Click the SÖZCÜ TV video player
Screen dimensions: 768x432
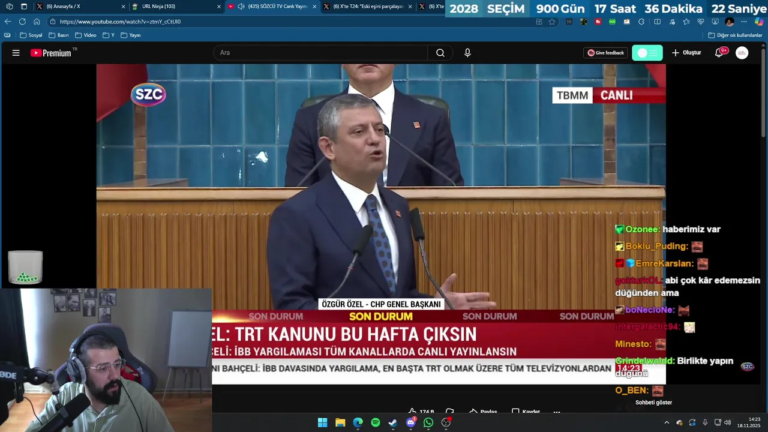(x=381, y=224)
